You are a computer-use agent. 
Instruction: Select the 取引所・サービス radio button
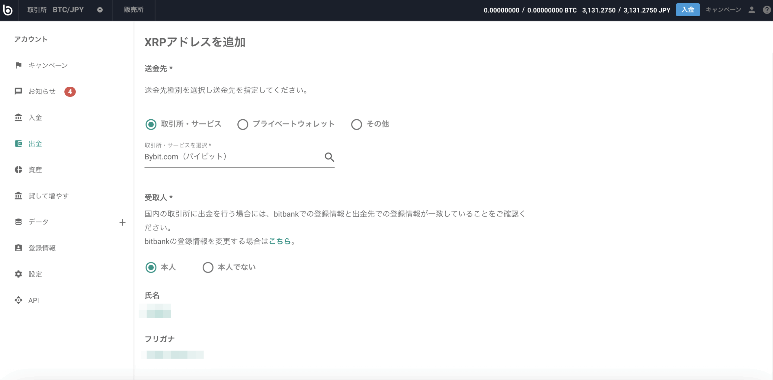coord(151,124)
